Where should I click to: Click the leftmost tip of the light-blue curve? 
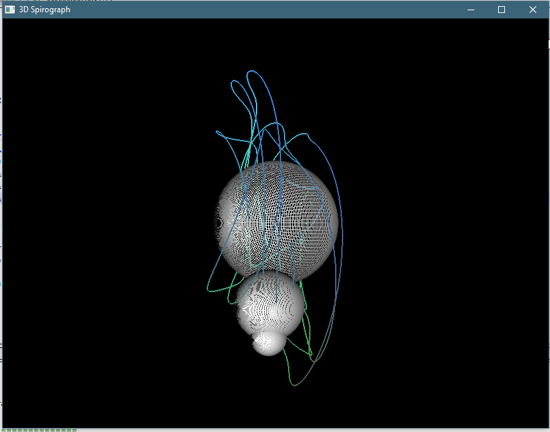tap(217, 132)
